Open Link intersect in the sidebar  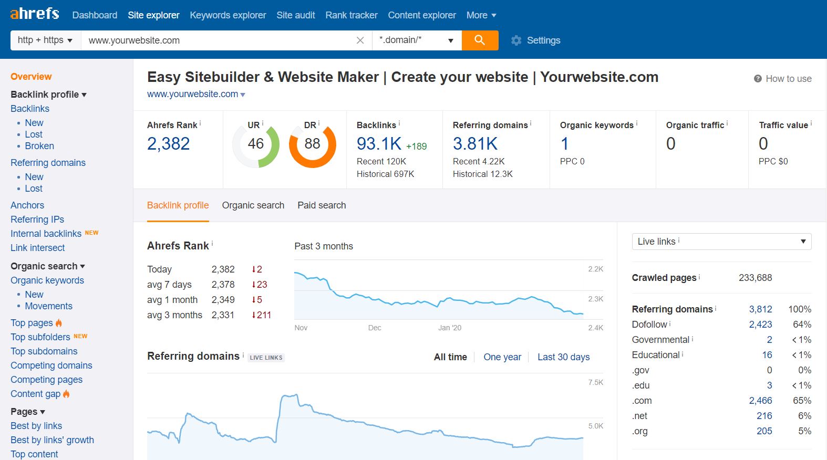[38, 248]
